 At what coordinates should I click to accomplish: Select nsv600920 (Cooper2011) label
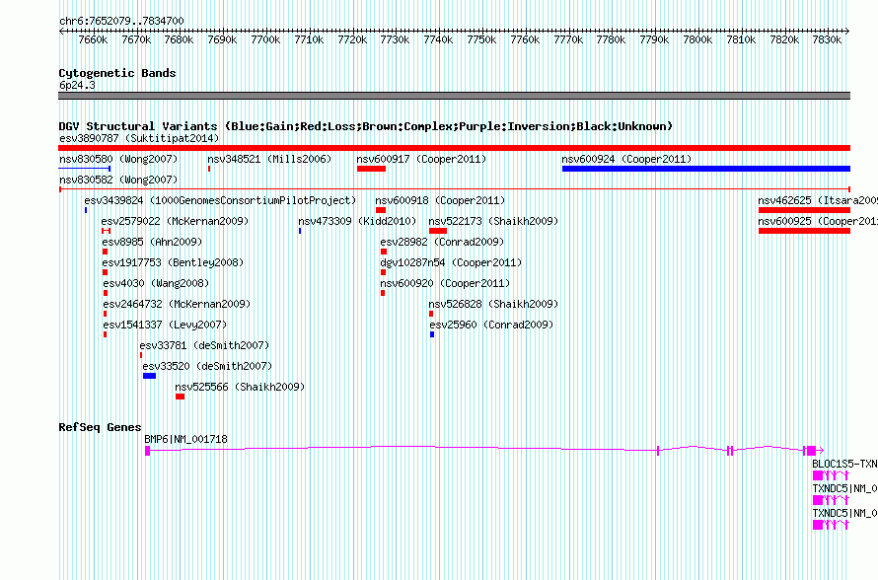pyautogui.click(x=445, y=283)
